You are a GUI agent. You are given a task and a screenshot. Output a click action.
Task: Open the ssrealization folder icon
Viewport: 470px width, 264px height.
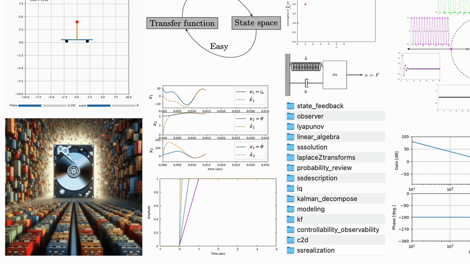coord(290,250)
